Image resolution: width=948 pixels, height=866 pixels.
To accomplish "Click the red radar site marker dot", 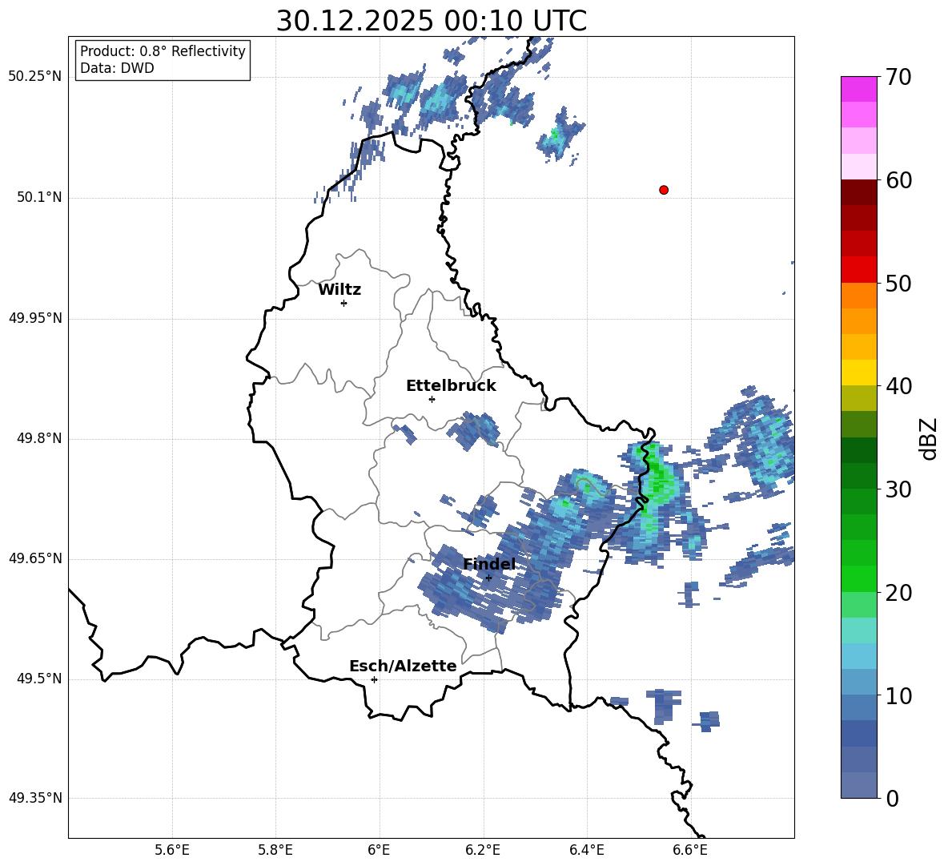I will pyautogui.click(x=663, y=189).
